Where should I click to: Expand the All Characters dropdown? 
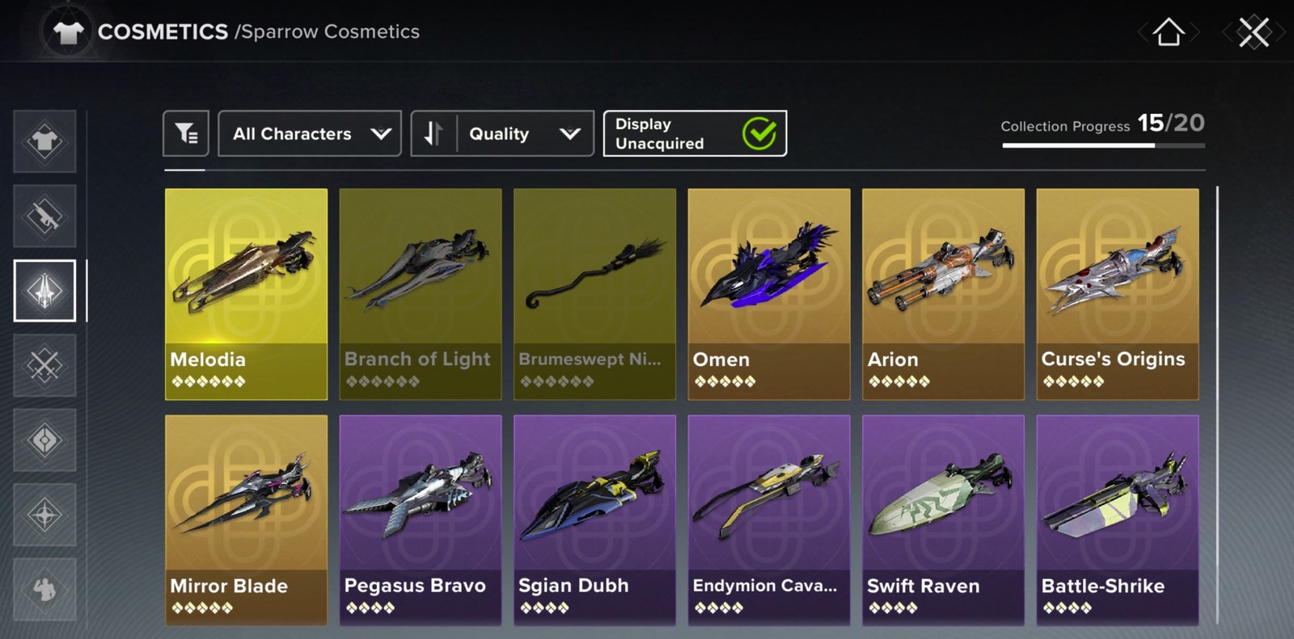pos(310,133)
